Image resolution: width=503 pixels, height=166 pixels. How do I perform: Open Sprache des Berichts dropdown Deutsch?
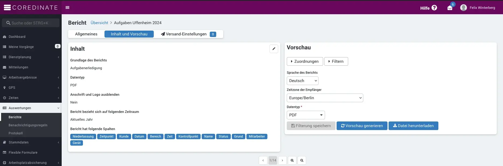click(303, 81)
